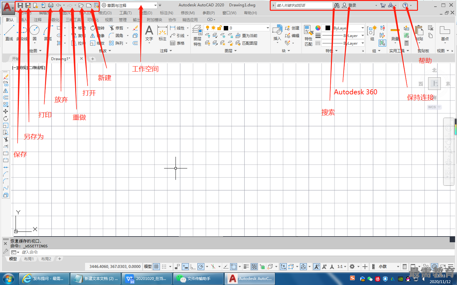
Task: Toggle polar tracking in the status bar
Action: point(201,267)
